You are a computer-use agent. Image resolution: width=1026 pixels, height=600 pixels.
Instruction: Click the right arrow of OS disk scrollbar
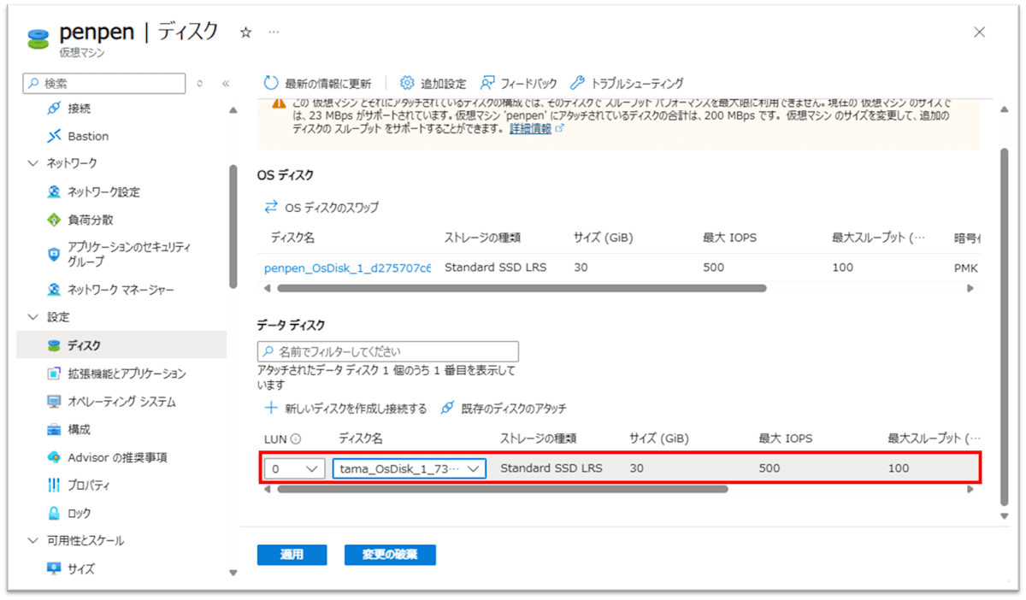coord(970,288)
